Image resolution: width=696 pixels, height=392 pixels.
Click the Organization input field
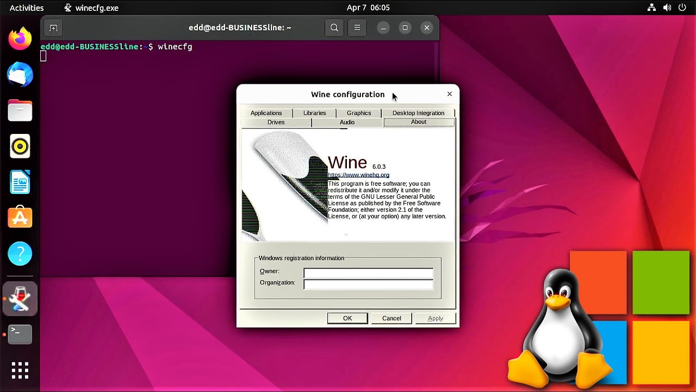(x=368, y=285)
